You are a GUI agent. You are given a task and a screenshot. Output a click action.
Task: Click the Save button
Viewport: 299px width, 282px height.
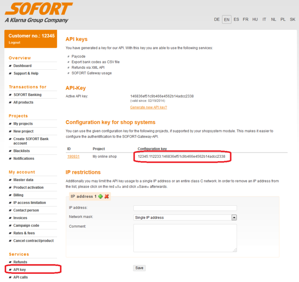[x=139, y=268]
